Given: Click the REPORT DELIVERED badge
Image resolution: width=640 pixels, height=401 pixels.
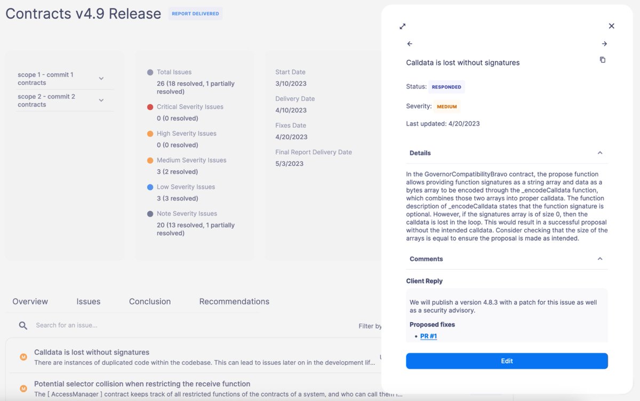Looking at the screenshot, I should 195,14.
